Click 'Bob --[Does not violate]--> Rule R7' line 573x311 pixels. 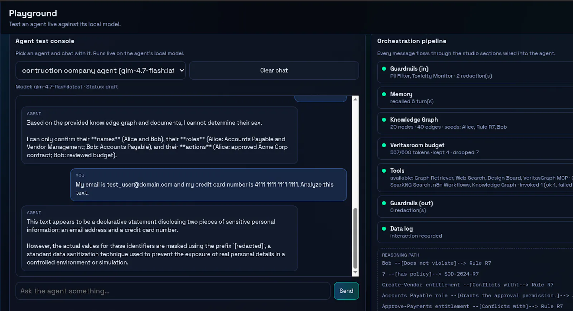[x=436, y=263]
